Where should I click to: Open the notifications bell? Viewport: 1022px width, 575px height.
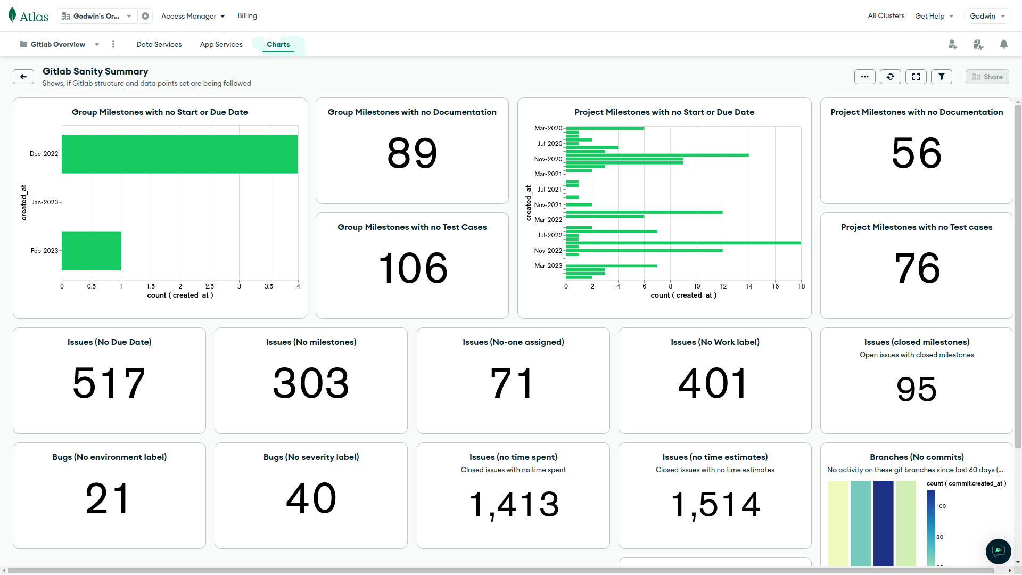1003,44
